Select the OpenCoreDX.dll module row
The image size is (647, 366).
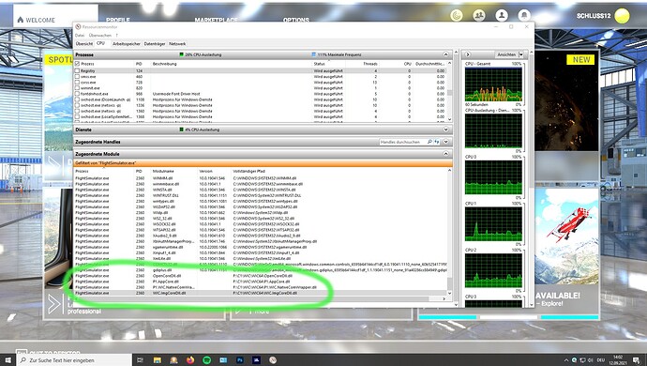[260, 276]
